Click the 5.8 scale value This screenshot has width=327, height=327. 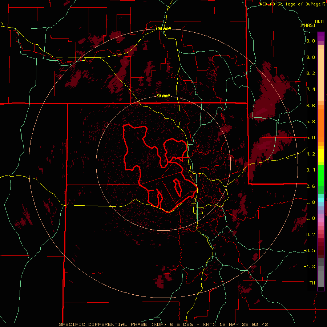tap(311, 122)
